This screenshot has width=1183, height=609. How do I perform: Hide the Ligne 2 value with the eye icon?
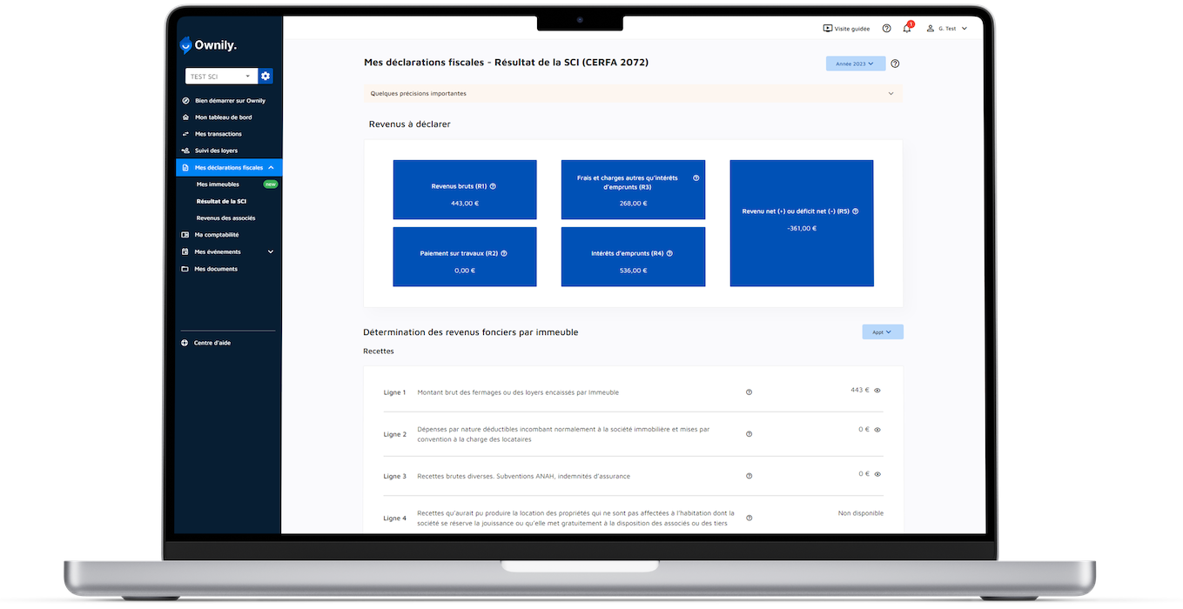pyautogui.click(x=877, y=430)
